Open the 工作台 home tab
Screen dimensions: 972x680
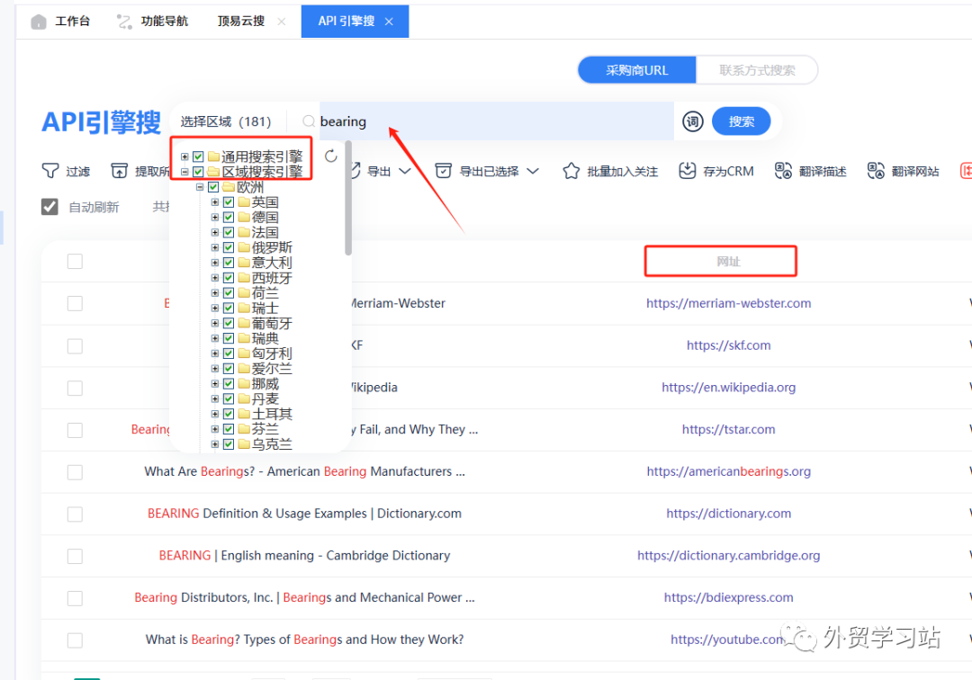point(60,21)
